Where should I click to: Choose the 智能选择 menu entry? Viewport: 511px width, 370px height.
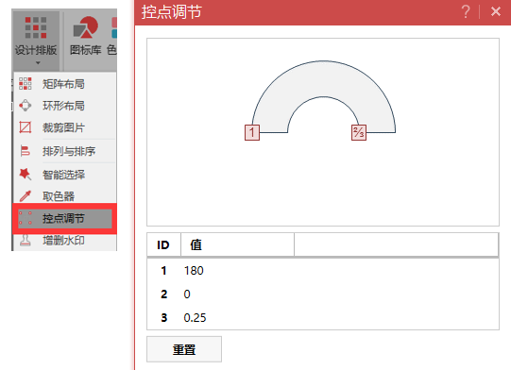tap(63, 175)
